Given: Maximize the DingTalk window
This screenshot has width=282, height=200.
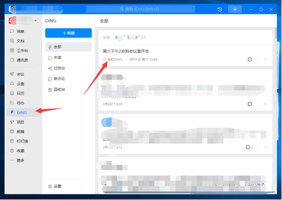Looking at the screenshot, I should point(261,9).
